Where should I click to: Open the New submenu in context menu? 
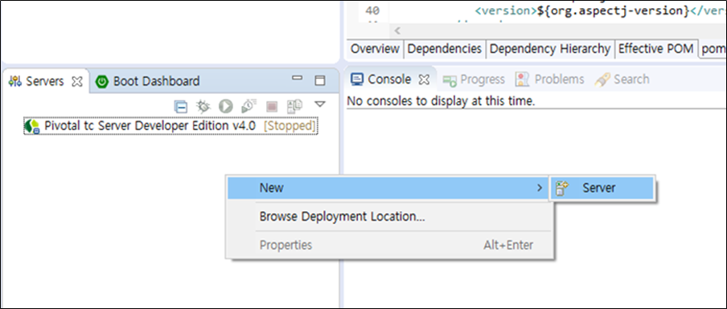click(388, 188)
